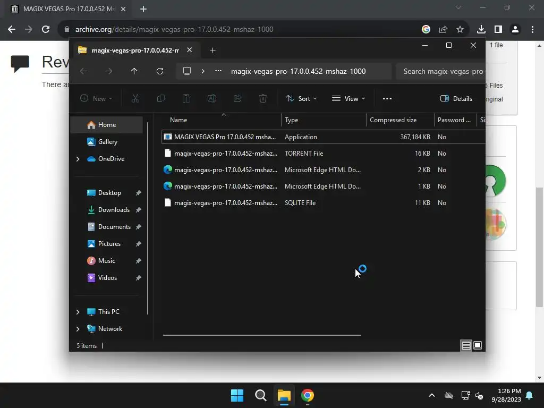Click the address bar breadcrumb chevron
Screen dimensions: 544x408
click(x=203, y=71)
